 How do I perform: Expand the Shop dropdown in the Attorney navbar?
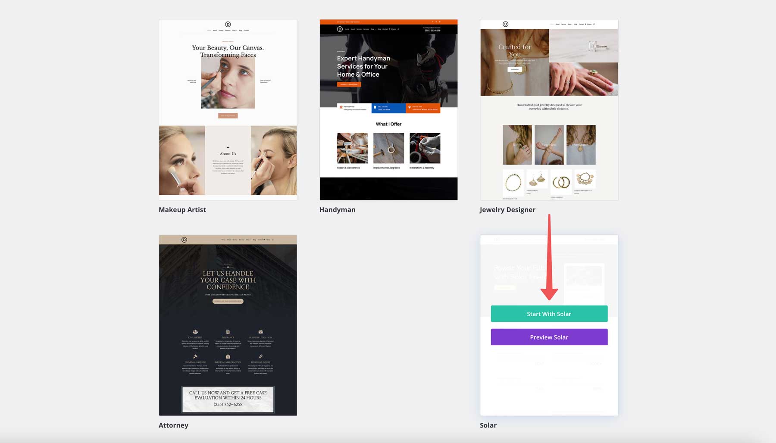point(248,240)
